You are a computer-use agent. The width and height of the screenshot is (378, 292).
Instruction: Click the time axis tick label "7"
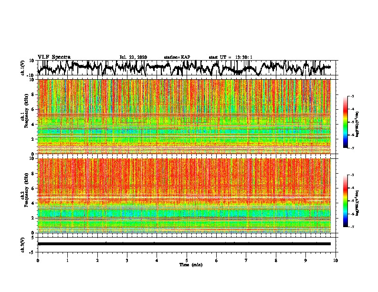(246, 261)
